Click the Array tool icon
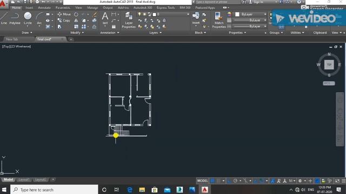 [84, 26]
